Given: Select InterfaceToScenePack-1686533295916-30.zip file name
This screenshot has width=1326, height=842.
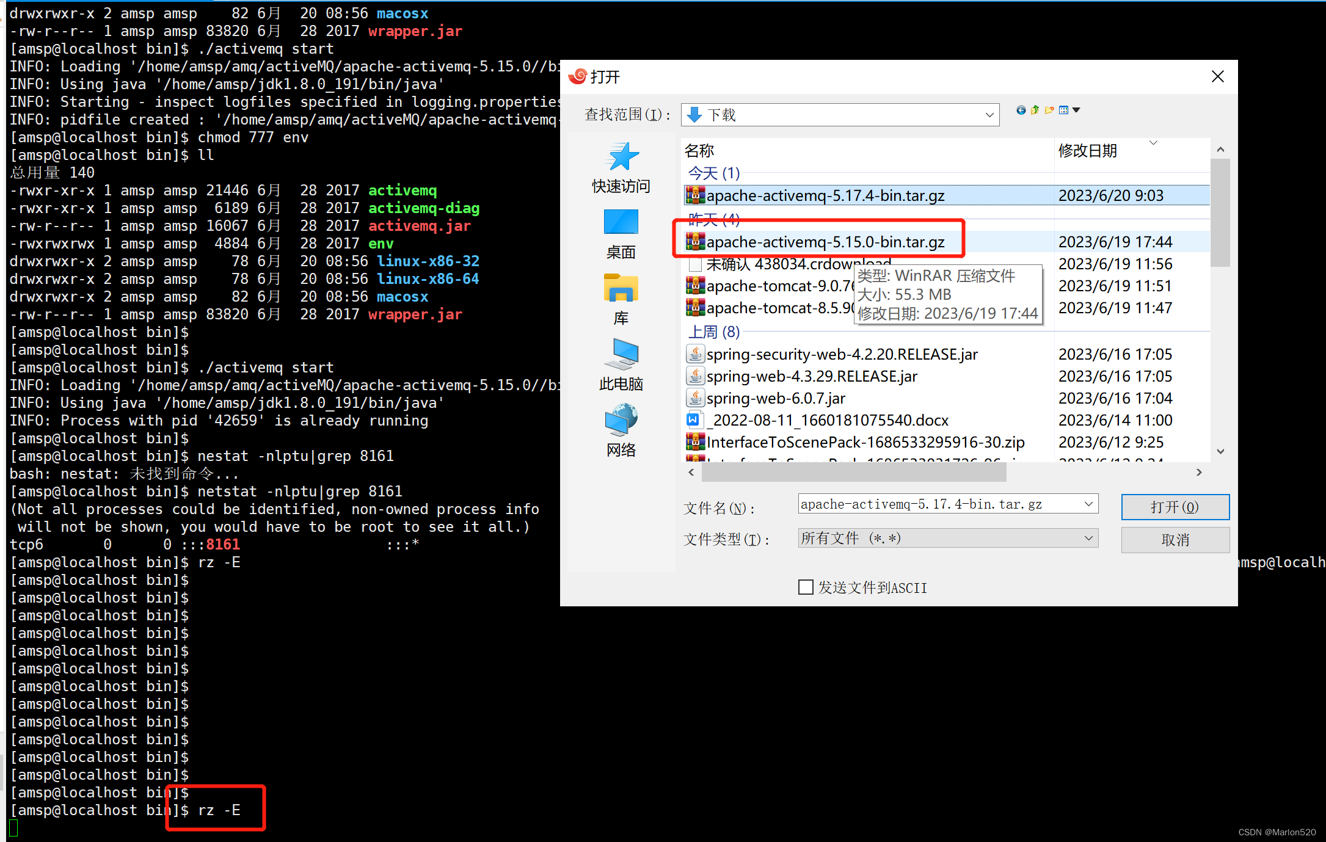Looking at the screenshot, I should [866, 442].
